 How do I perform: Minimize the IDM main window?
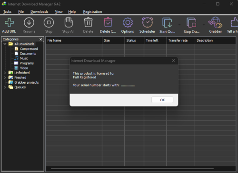[x=204, y=4]
